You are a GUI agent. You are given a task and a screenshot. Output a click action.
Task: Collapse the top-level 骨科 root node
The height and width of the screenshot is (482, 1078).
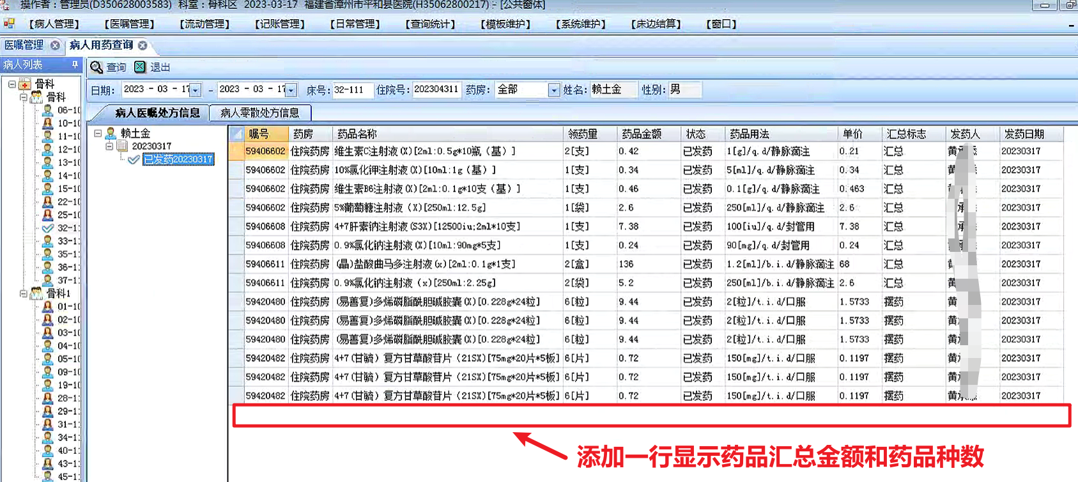tap(12, 84)
